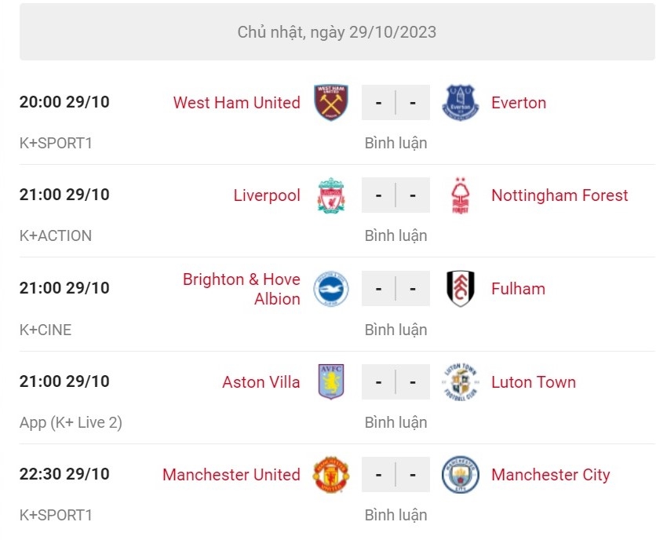Click the Aston Villa AVFC crest
656x540 pixels.
click(331, 382)
